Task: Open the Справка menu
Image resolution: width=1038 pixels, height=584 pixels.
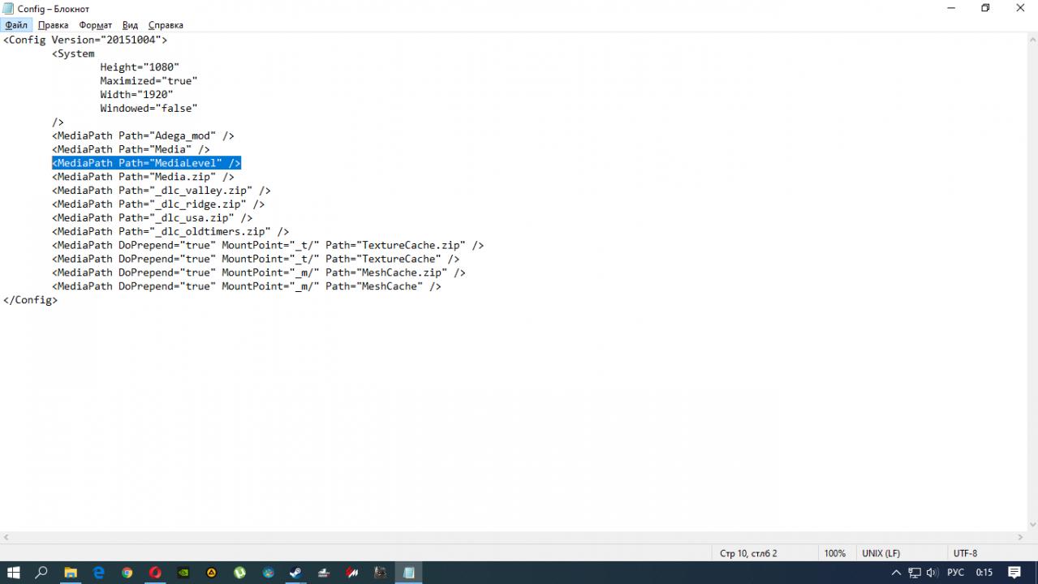Action: click(x=166, y=25)
